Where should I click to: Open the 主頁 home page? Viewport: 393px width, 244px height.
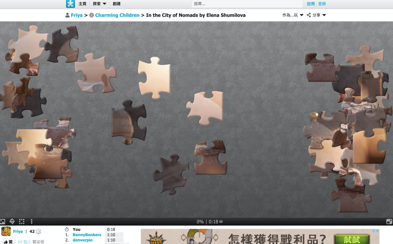(83, 4)
